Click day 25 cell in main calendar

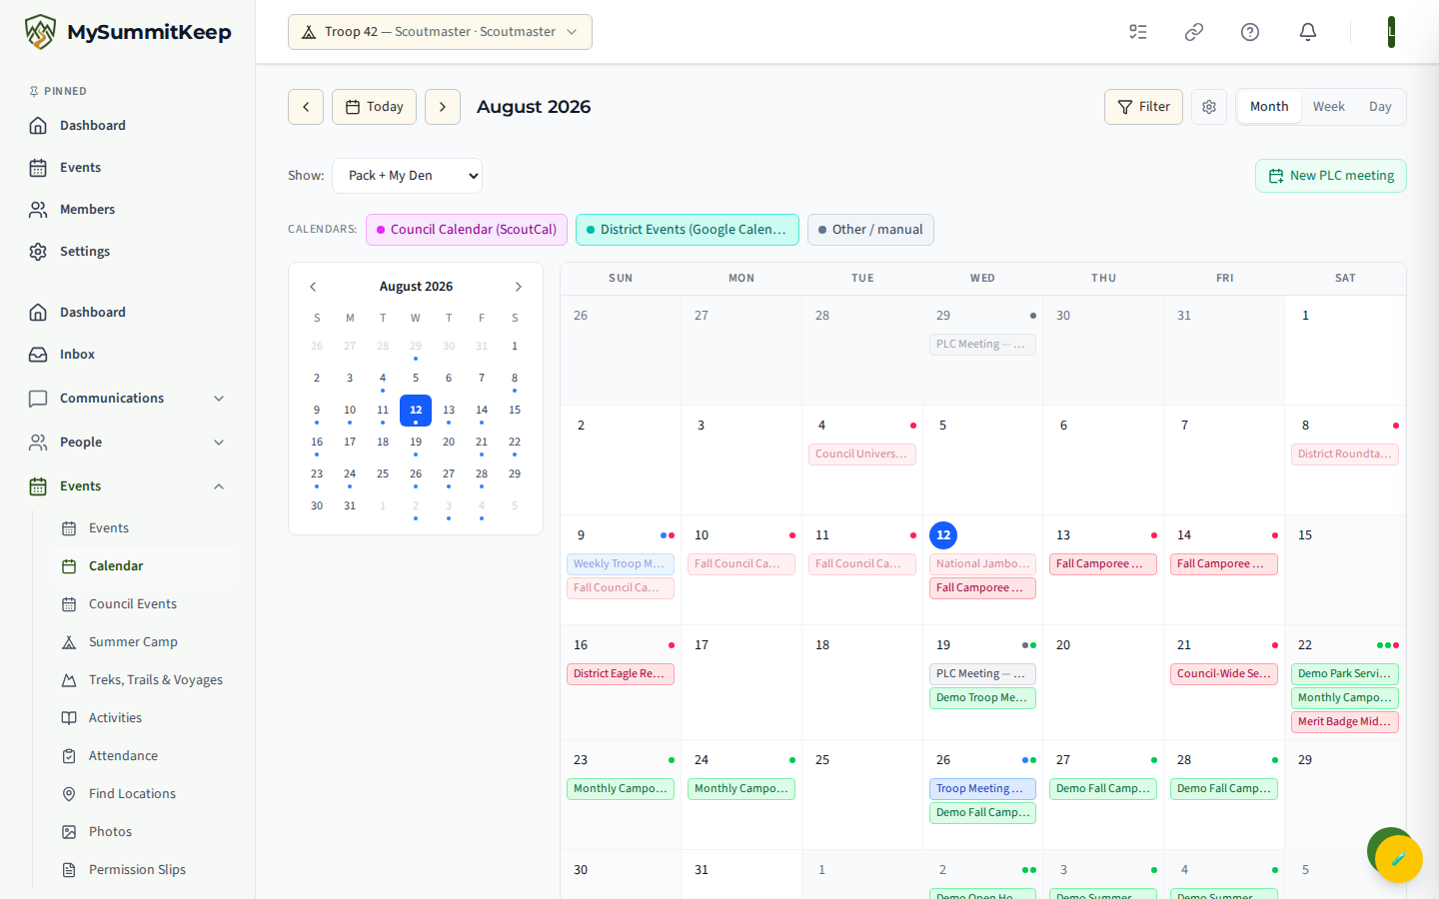(862, 795)
